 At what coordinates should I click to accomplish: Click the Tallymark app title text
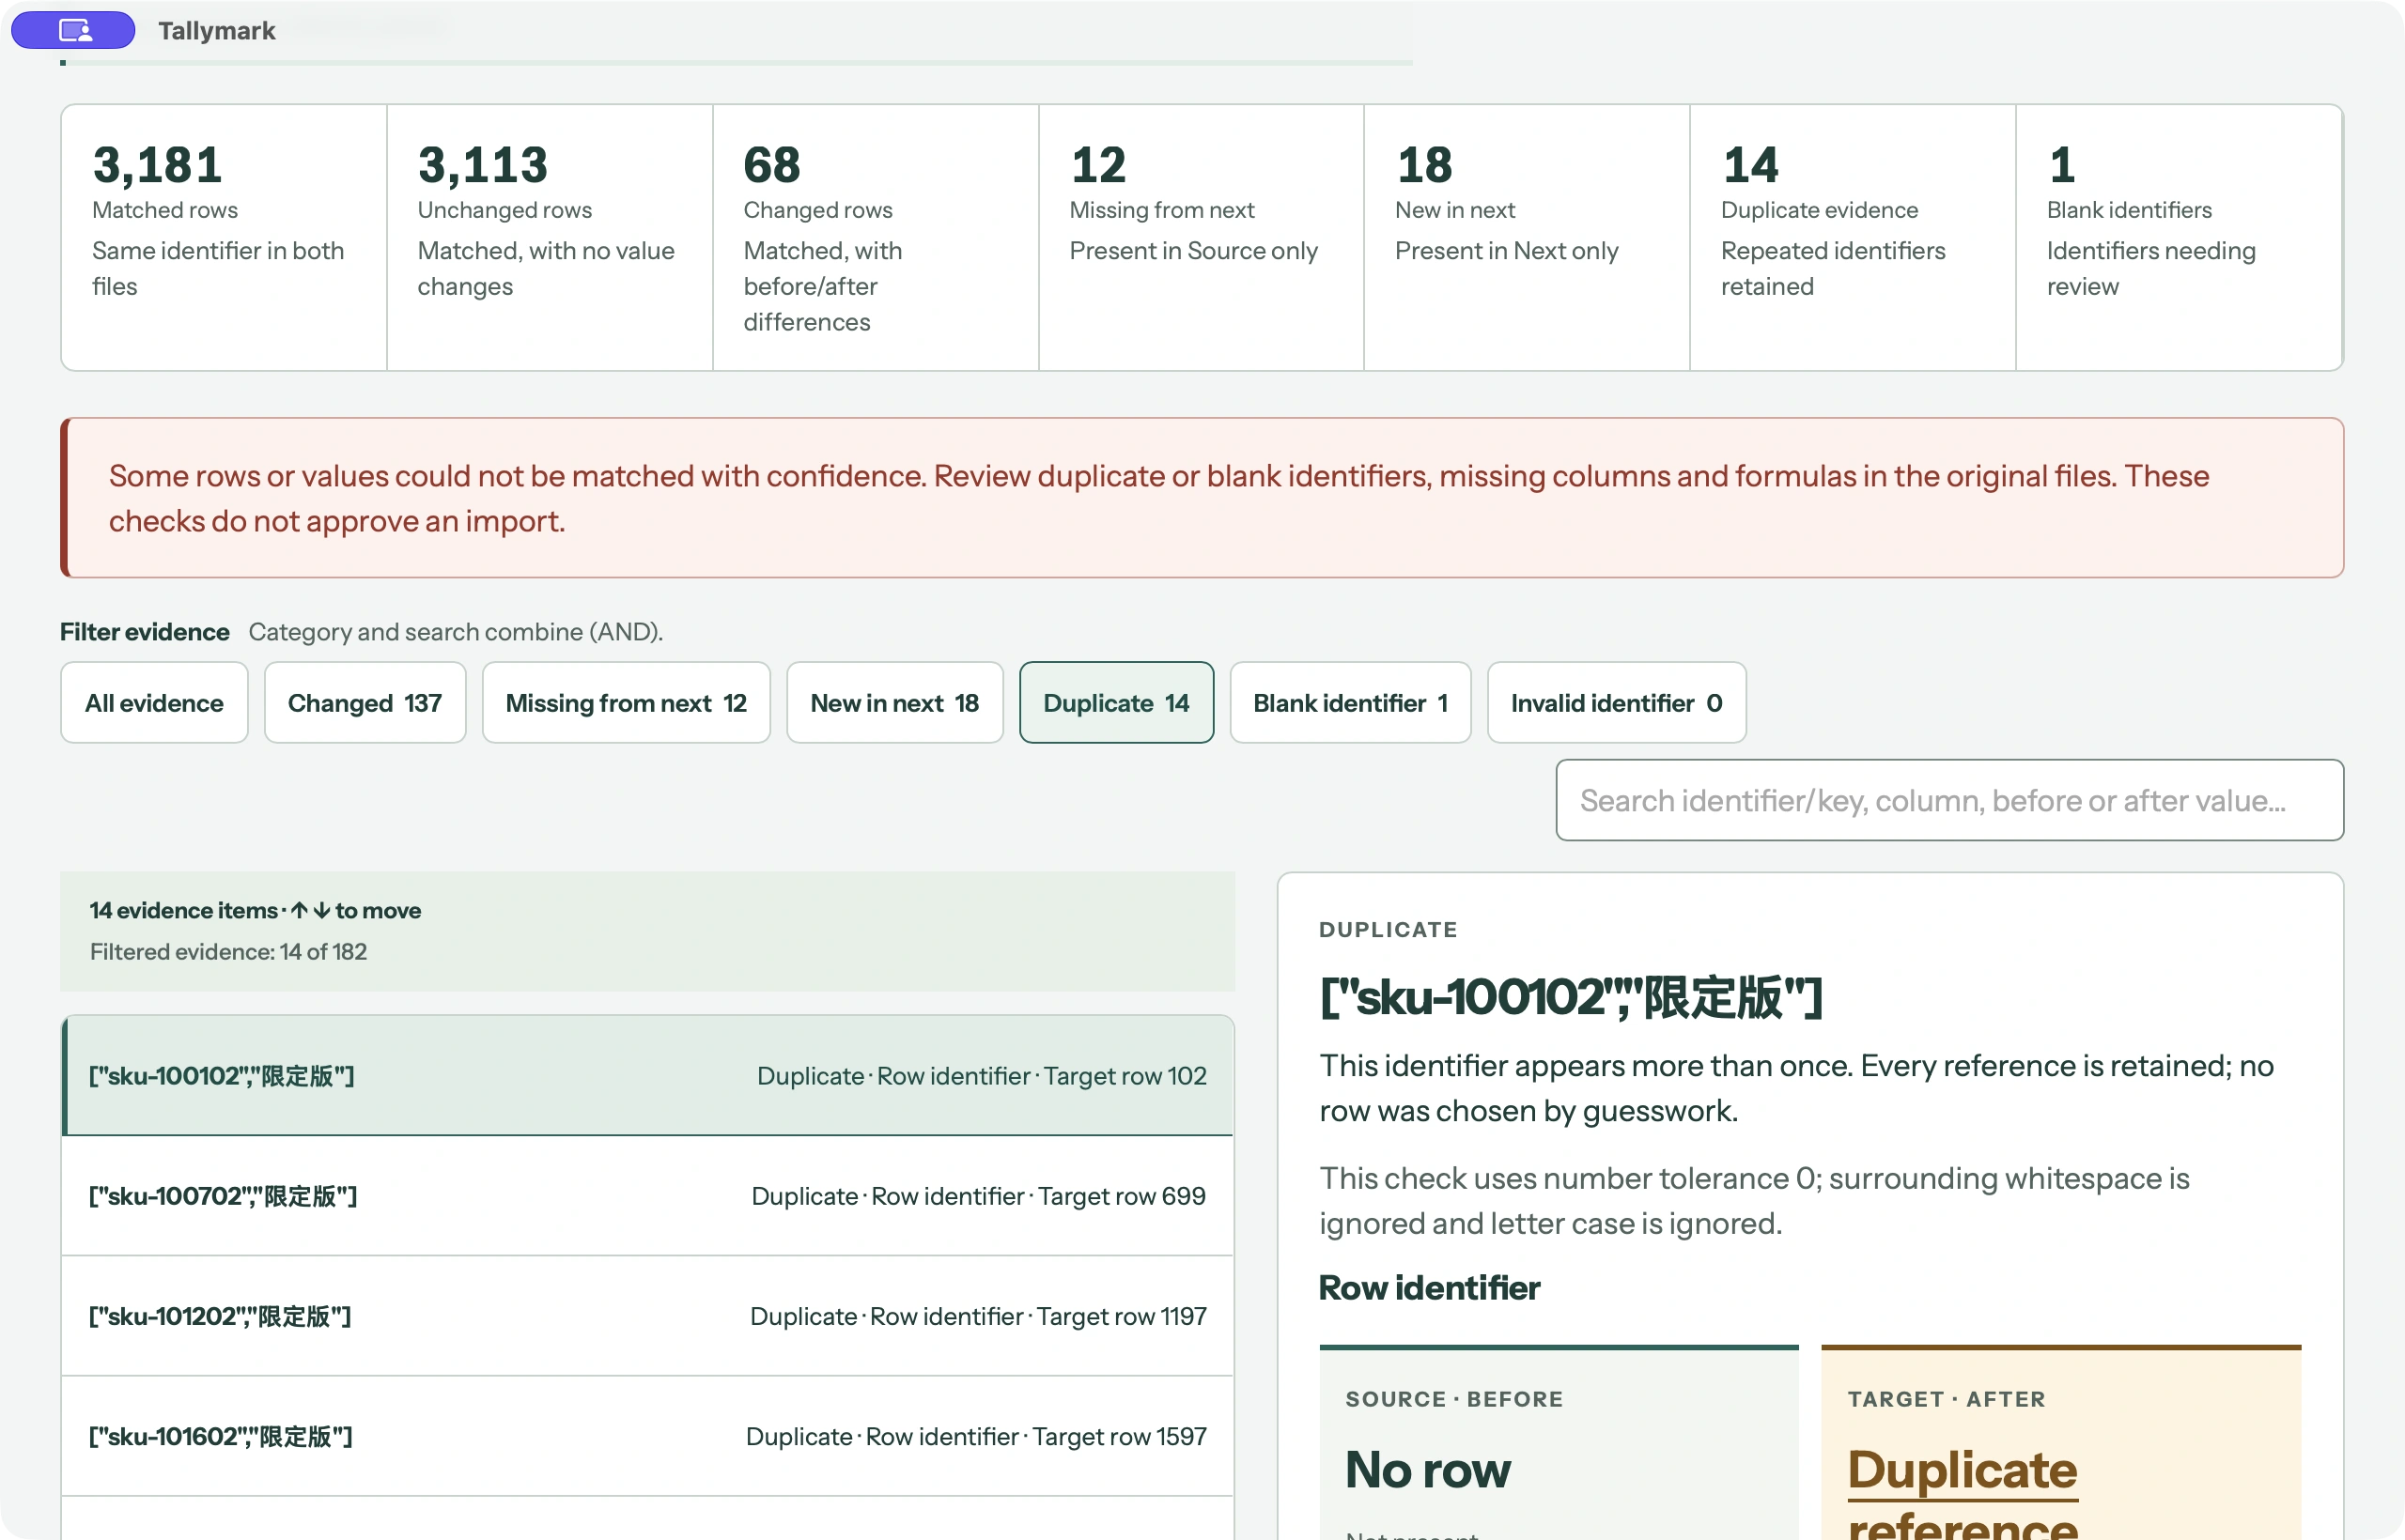(x=217, y=31)
